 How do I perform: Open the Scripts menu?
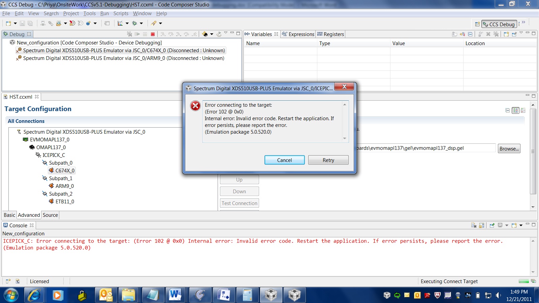pos(121,13)
